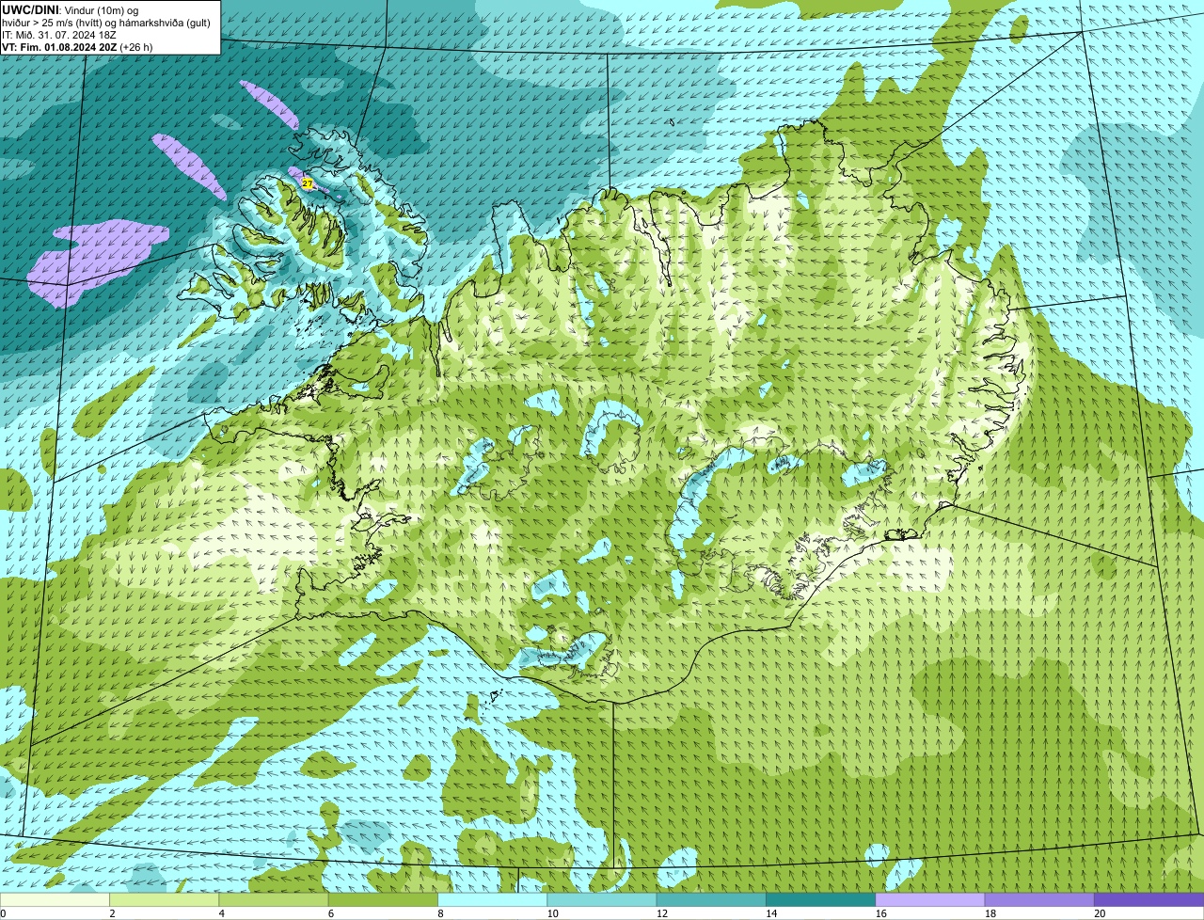Viewport: 1204px width, 920px height.
Task: Select the 8–10 m/s light cyan legend swatch
Action: coord(493,899)
